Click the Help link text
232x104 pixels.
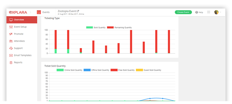click(x=201, y=12)
